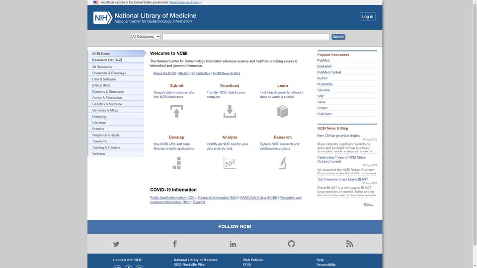Image resolution: width=477 pixels, height=268 pixels.
Task: Open NCBI News & Blog link under welcome
Action: click(x=227, y=73)
